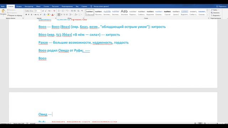228x128 pixels.
Task: Open the Clipboard pane launcher
Action: click(x=23, y=18)
